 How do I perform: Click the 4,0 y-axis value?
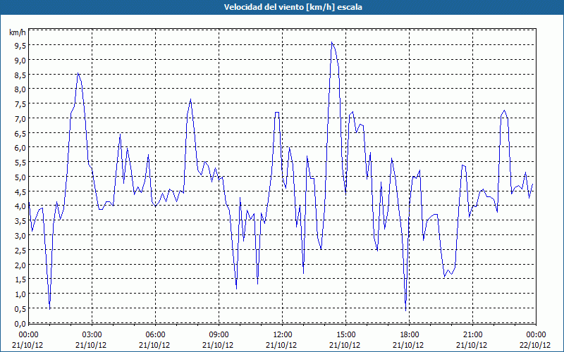click(x=20, y=206)
